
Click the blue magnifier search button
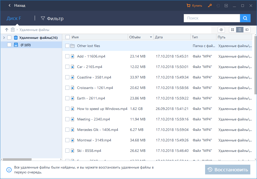pos(245,18)
